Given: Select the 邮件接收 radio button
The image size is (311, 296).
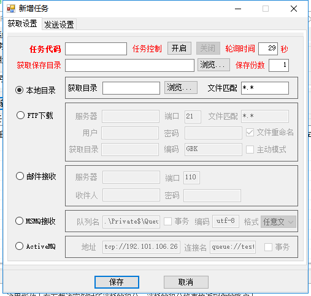Looking at the screenshot, I should pos(20,176).
